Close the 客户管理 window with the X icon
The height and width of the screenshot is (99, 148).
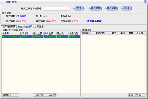145,2
